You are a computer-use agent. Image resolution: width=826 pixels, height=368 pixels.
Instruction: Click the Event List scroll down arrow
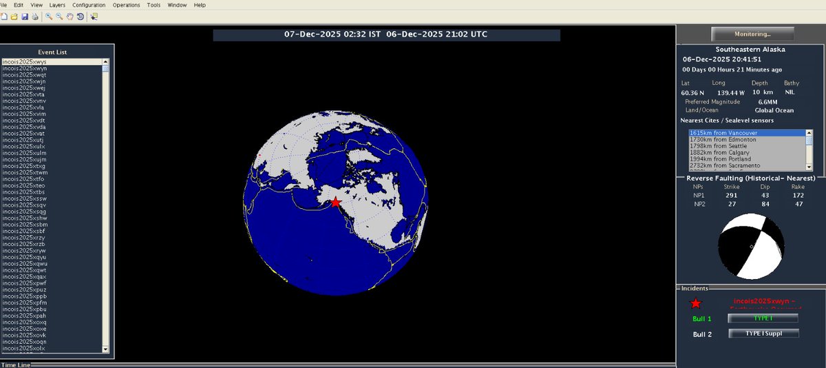[106, 349]
